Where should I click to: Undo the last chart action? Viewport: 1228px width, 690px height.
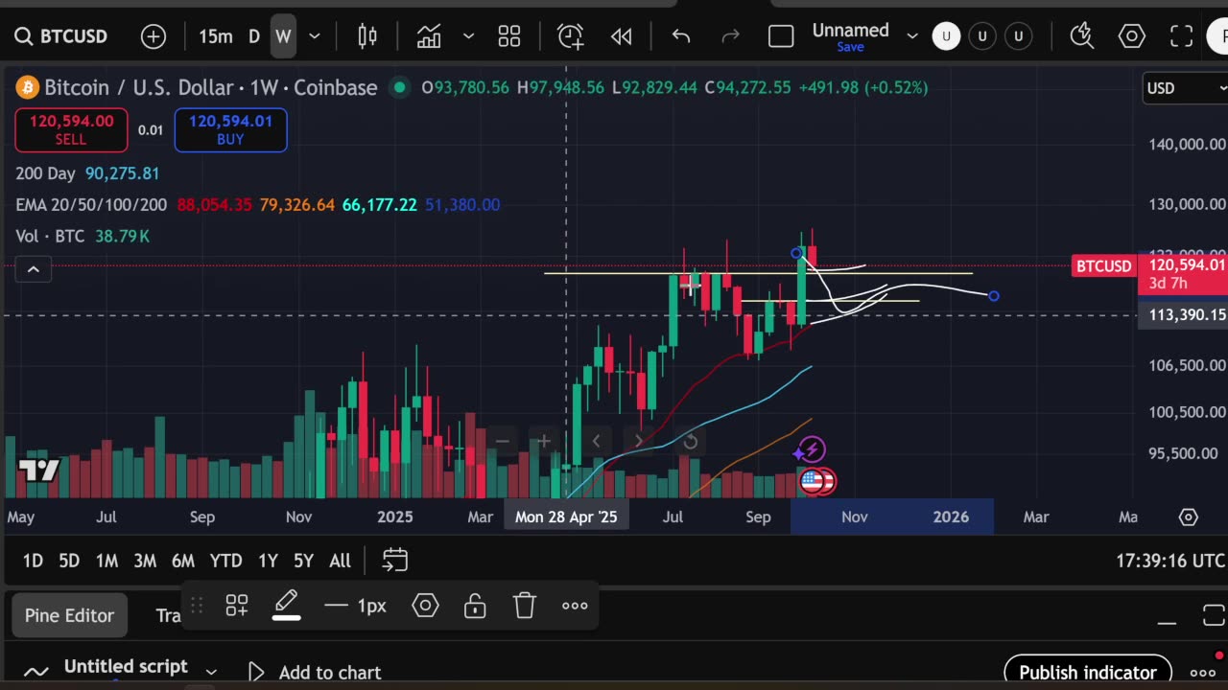coord(681,36)
